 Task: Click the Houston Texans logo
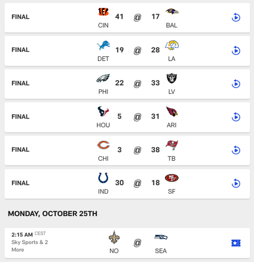tap(103, 112)
